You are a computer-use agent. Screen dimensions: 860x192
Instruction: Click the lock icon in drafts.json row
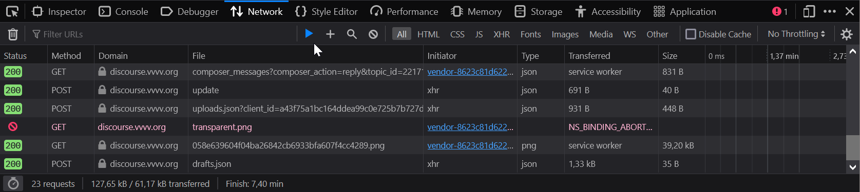102,164
